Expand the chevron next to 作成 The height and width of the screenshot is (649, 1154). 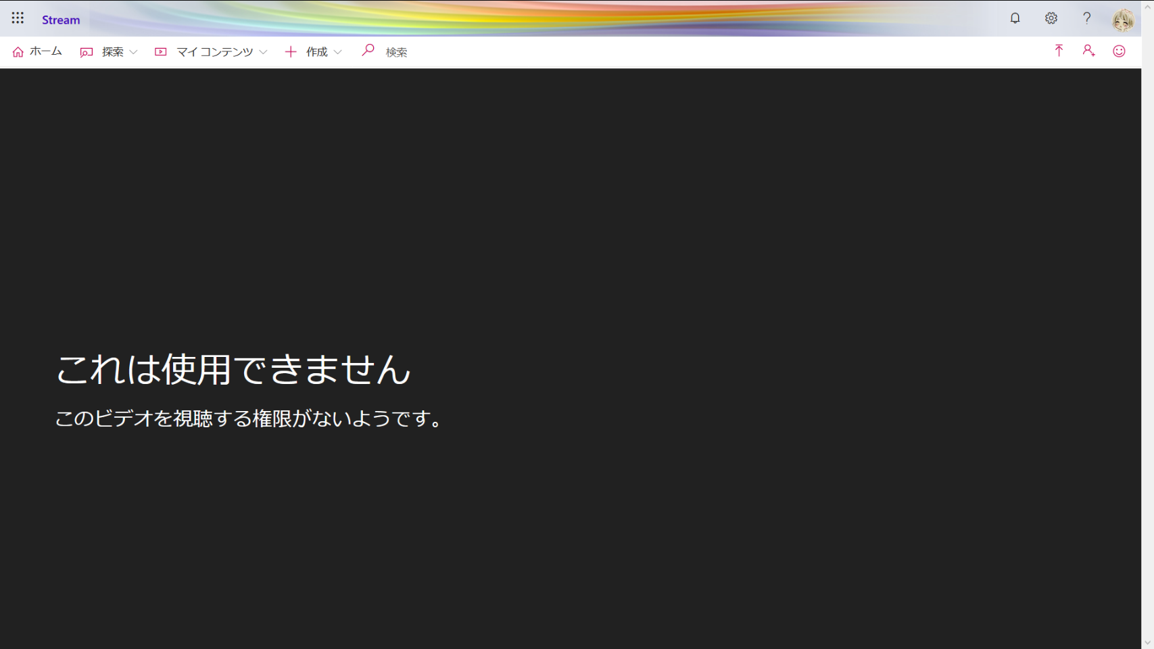[337, 52]
